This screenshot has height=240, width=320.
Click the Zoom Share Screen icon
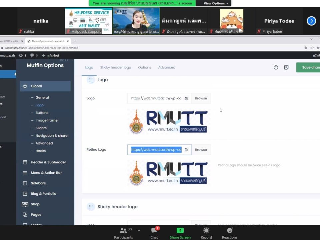coord(180,230)
